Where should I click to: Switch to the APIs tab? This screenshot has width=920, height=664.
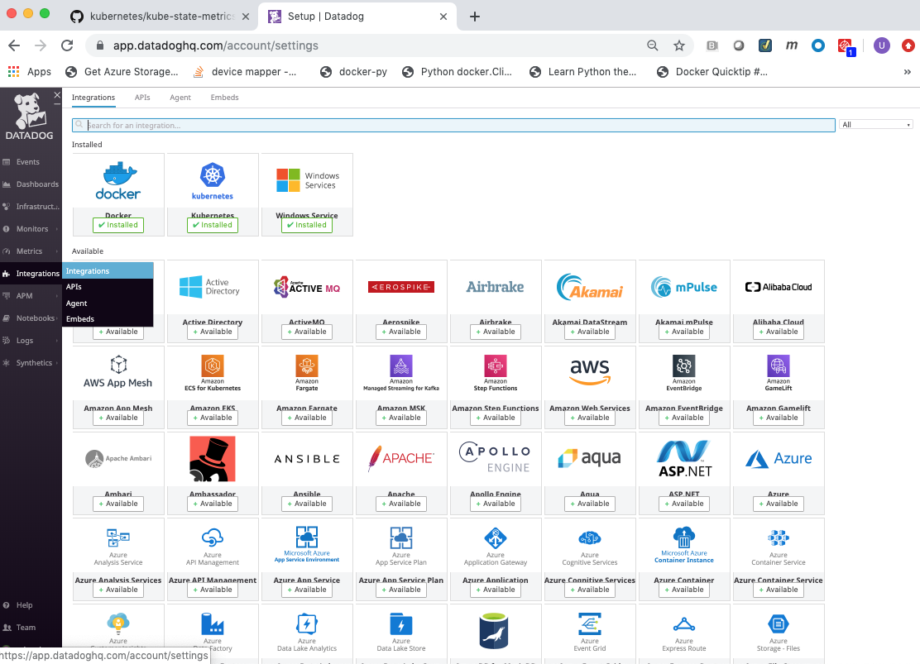(x=142, y=98)
